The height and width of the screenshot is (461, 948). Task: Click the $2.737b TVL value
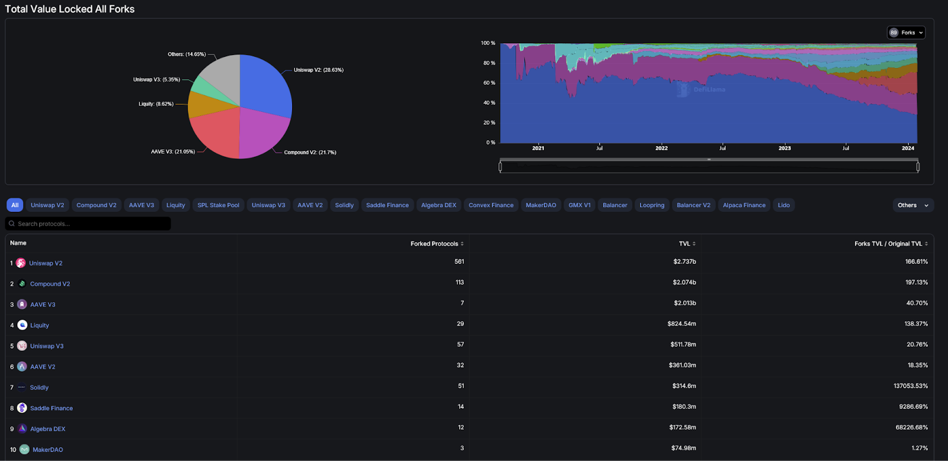coord(685,262)
